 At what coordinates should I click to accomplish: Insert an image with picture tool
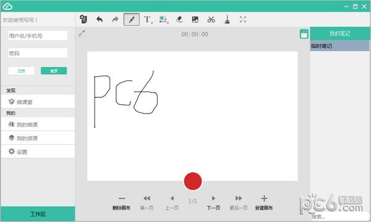(195, 20)
